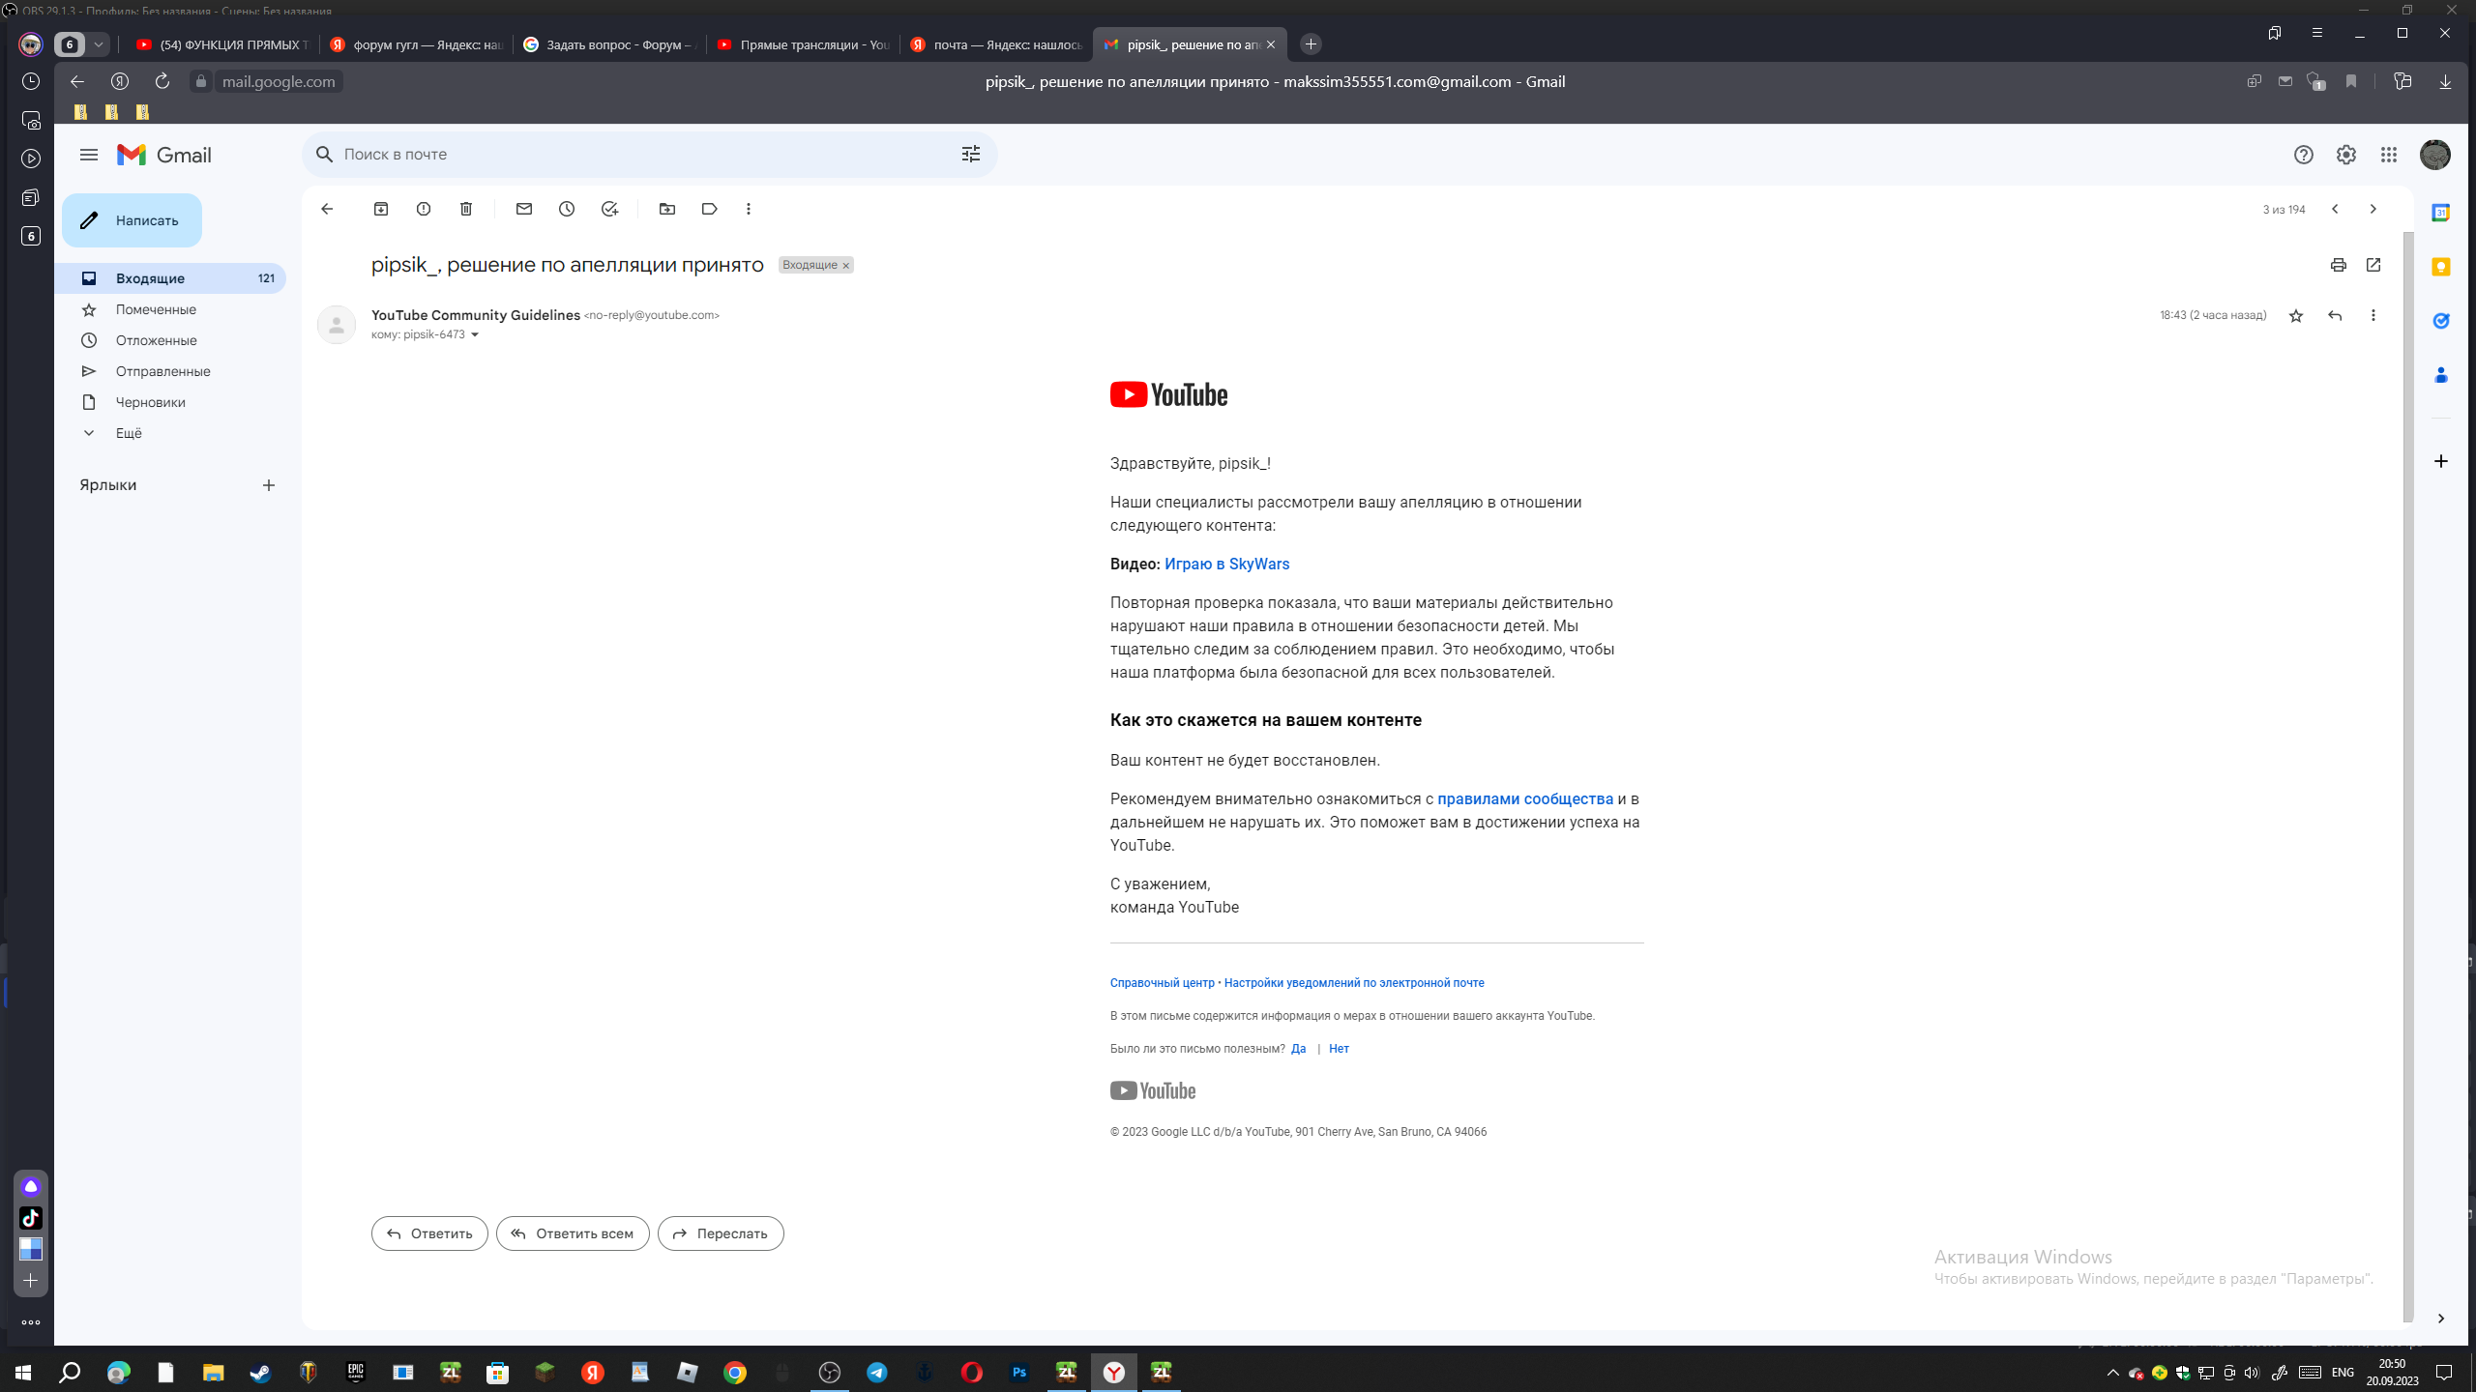Open search options filter in search bar

[x=971, y=155]
